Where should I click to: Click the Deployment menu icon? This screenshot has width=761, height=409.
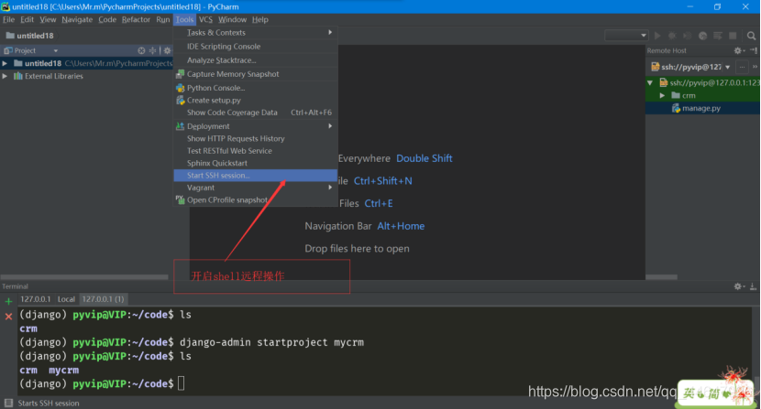180,126
